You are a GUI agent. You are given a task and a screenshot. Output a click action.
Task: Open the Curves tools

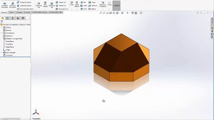[109, 4]
